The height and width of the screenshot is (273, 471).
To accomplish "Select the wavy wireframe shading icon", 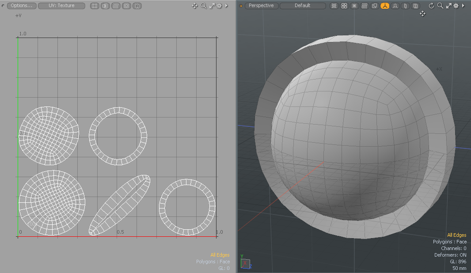I will point(365,5).
